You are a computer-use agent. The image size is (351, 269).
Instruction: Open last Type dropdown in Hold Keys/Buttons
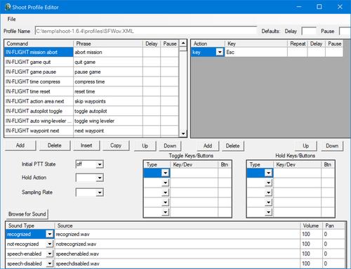coord(268,212)
